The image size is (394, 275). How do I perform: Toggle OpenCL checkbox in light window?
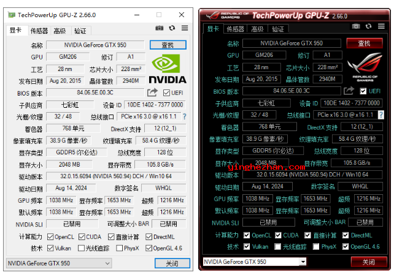(50, 236)
